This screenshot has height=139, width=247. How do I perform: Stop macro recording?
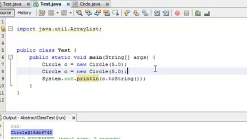click(186, 13)
